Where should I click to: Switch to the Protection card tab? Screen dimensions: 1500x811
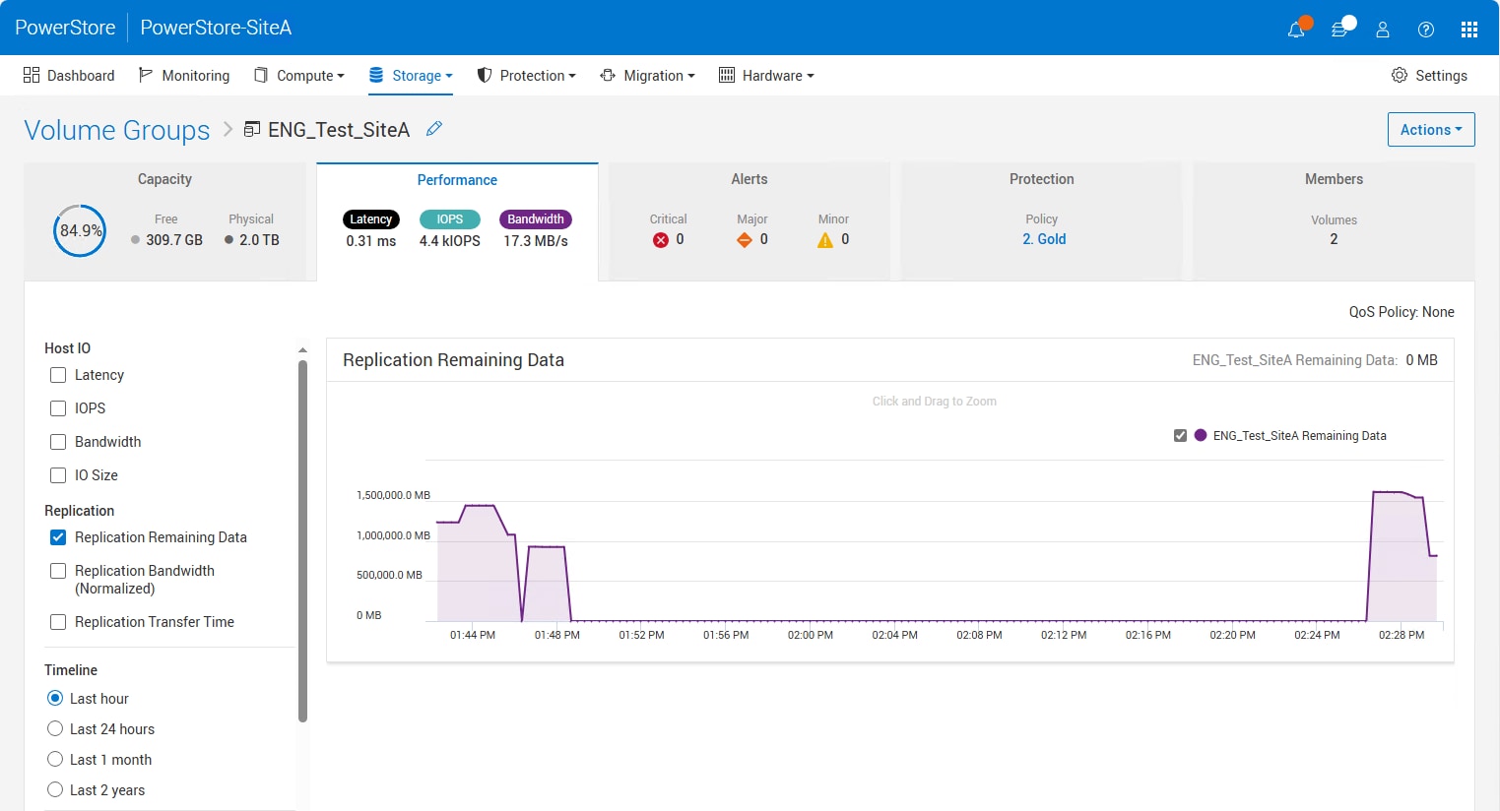click(1042, 221)
